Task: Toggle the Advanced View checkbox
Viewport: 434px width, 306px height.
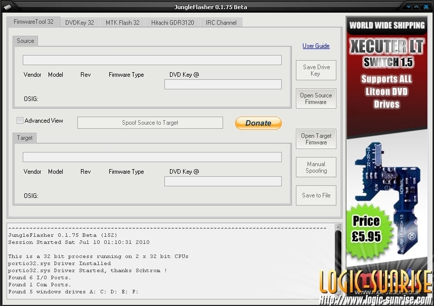Action: coord(20,121)
